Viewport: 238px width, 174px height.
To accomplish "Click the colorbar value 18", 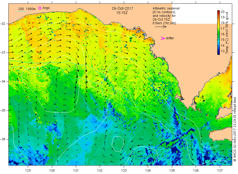I will 222,23.
